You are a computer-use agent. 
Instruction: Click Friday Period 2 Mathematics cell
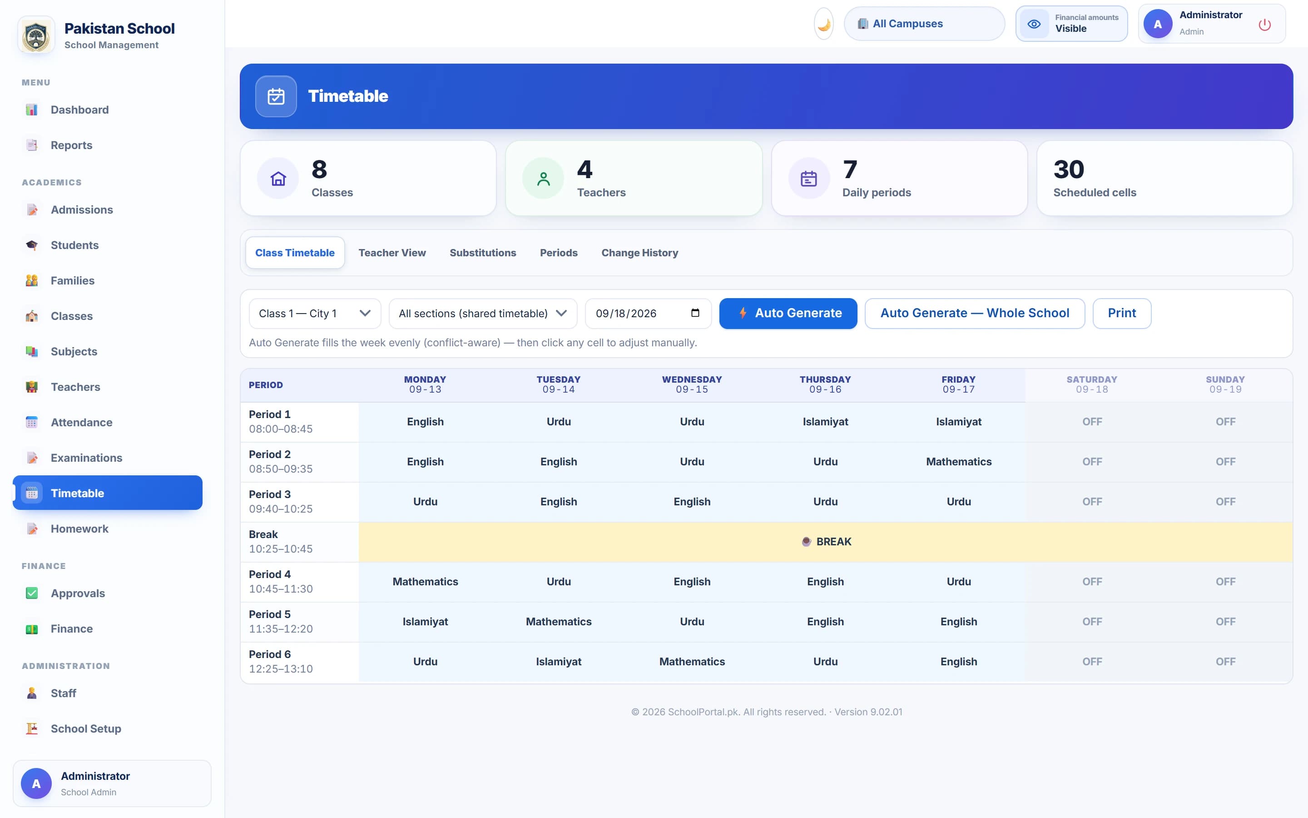tap(959, 462)
